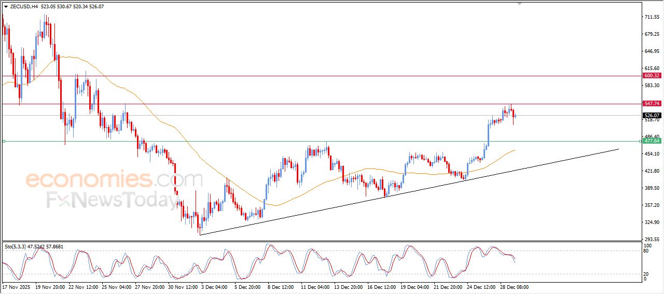
Task: Click the 25 Nov 04:00 date label
Action: tap(117, 287)
